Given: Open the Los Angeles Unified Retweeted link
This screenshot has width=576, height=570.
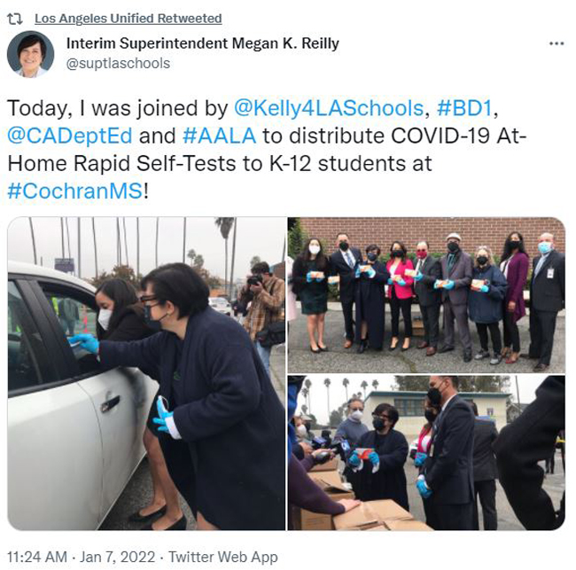Looking at the screenshot, I should pyautogui.click(x=128, y=19).
